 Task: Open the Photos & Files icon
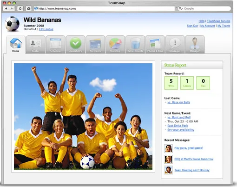[155, 44]
